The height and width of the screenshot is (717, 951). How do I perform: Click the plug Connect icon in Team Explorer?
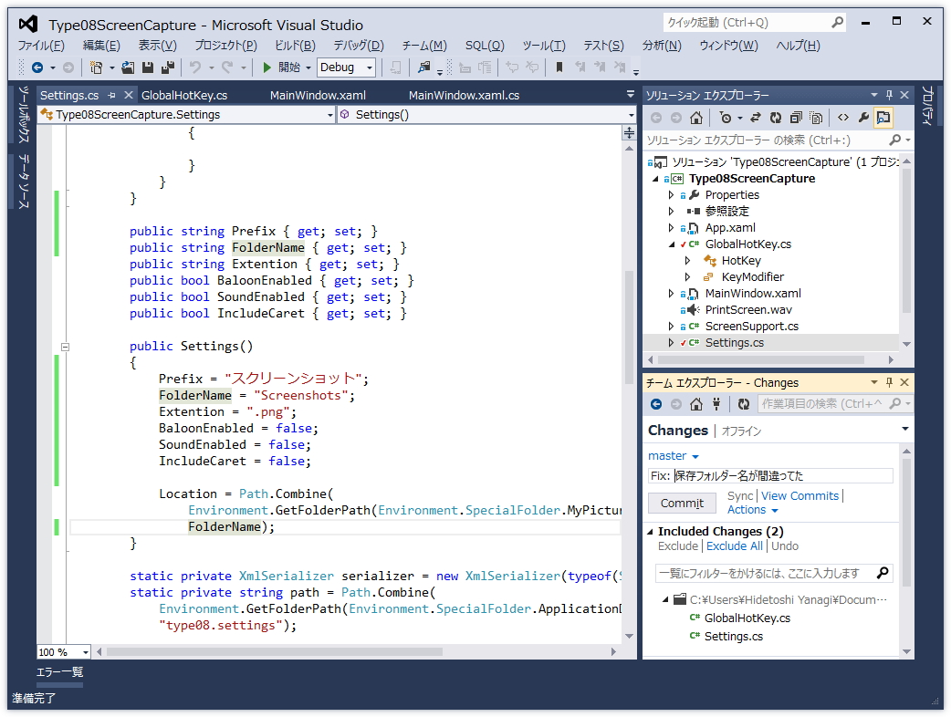click(716, 404)
